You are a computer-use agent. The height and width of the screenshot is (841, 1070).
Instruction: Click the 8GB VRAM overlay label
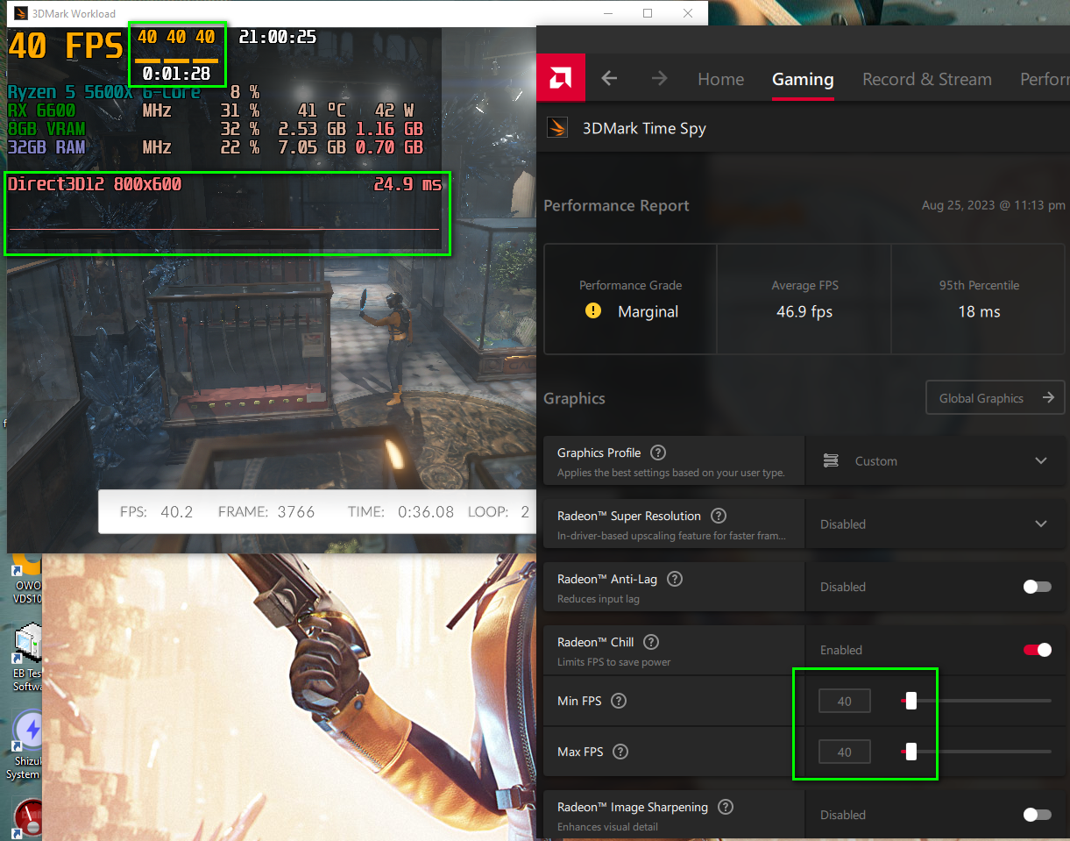[46, 129]
